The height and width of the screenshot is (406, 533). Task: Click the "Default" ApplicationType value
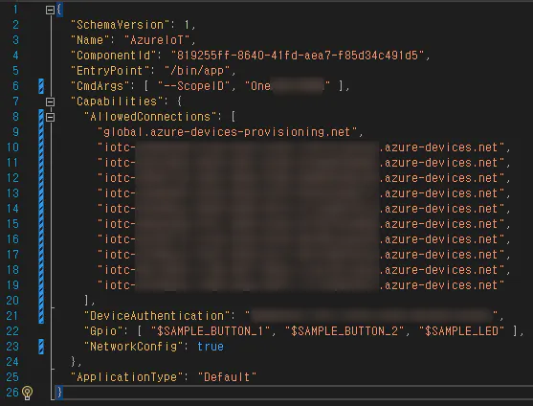tap(227, 377)
